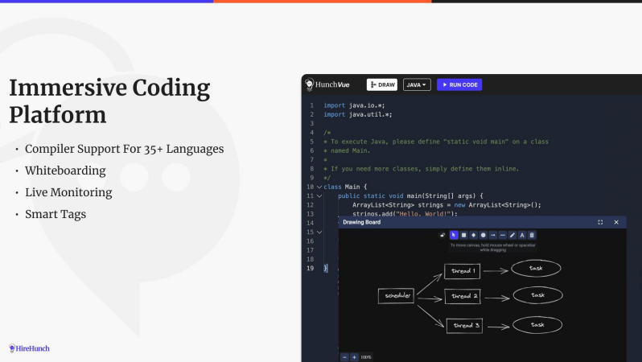Image resolution: width=642 pixels, height=362 pixels.
Task: Click the 'Drawing Board' panel title
Action: click(x=361, y=222)
